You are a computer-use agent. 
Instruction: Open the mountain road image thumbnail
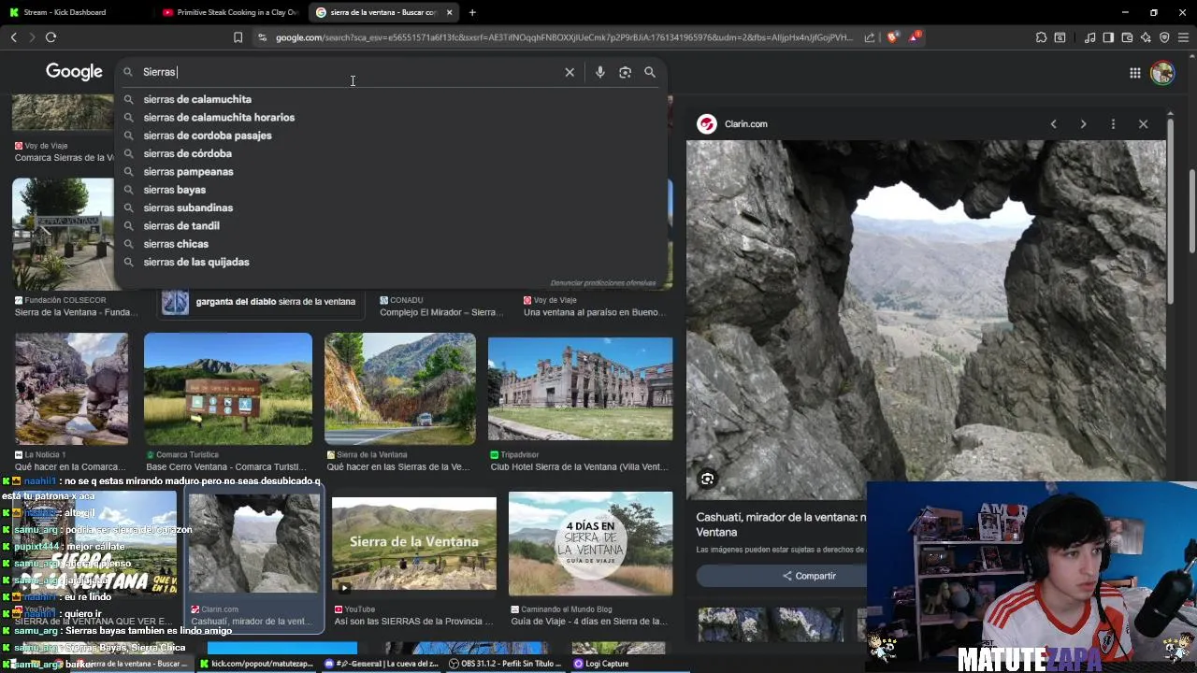pyautogui.click(x=400, y=388)
